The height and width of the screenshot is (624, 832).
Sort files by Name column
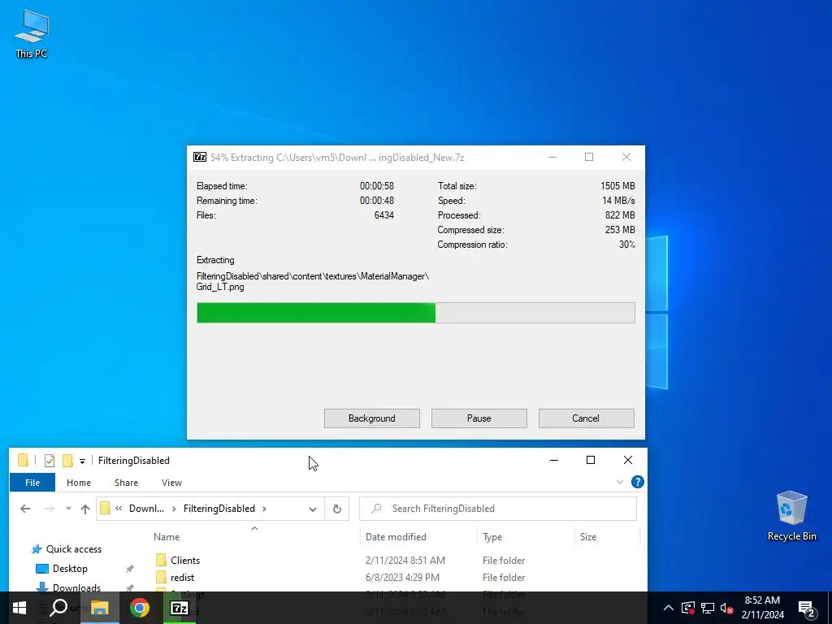[167, 536]
